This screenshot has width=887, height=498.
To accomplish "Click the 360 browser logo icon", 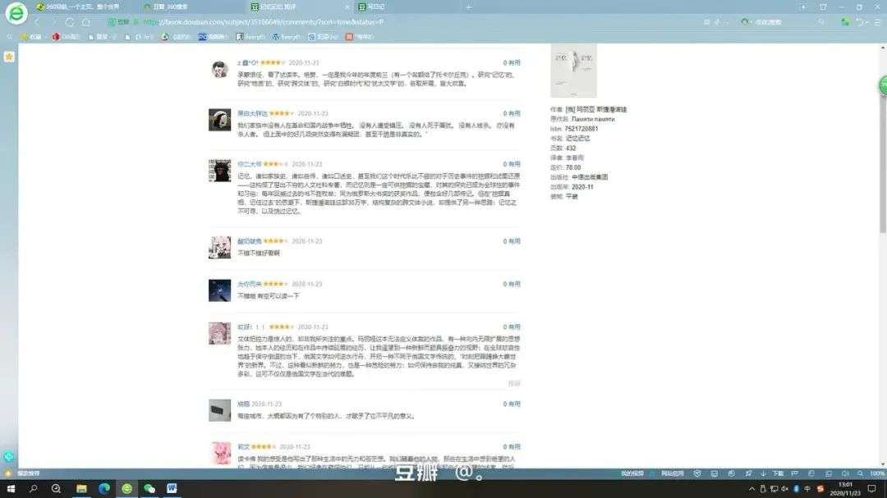I will pos(16,13).
